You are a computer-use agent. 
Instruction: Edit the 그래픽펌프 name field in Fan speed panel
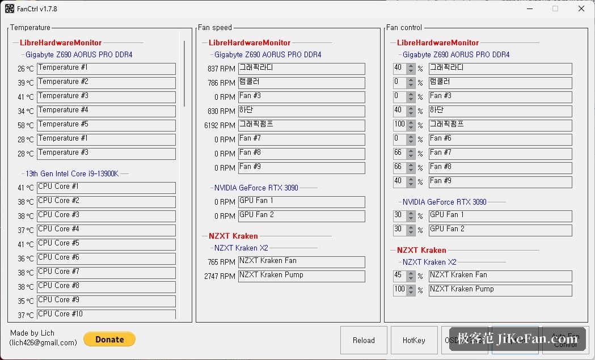[302, 125]
